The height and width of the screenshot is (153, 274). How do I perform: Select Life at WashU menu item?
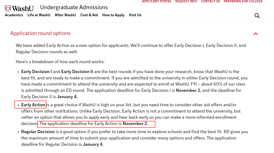pyautogui.click(x=39, y=15)
